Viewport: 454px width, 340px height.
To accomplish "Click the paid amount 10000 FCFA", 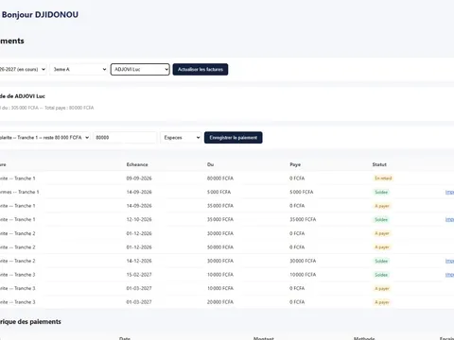I will click(x=303, y=275).
